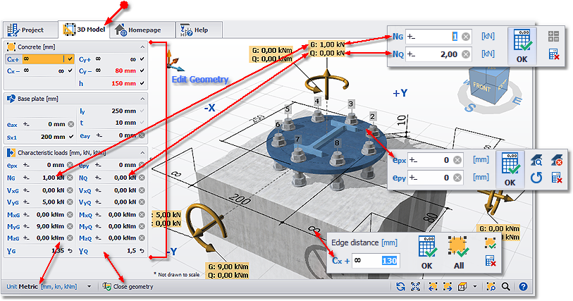The height and width of the screenshot is (301, 573).
Task: Click profile remove icon in epx popup
Action: (x=557, y=160)
